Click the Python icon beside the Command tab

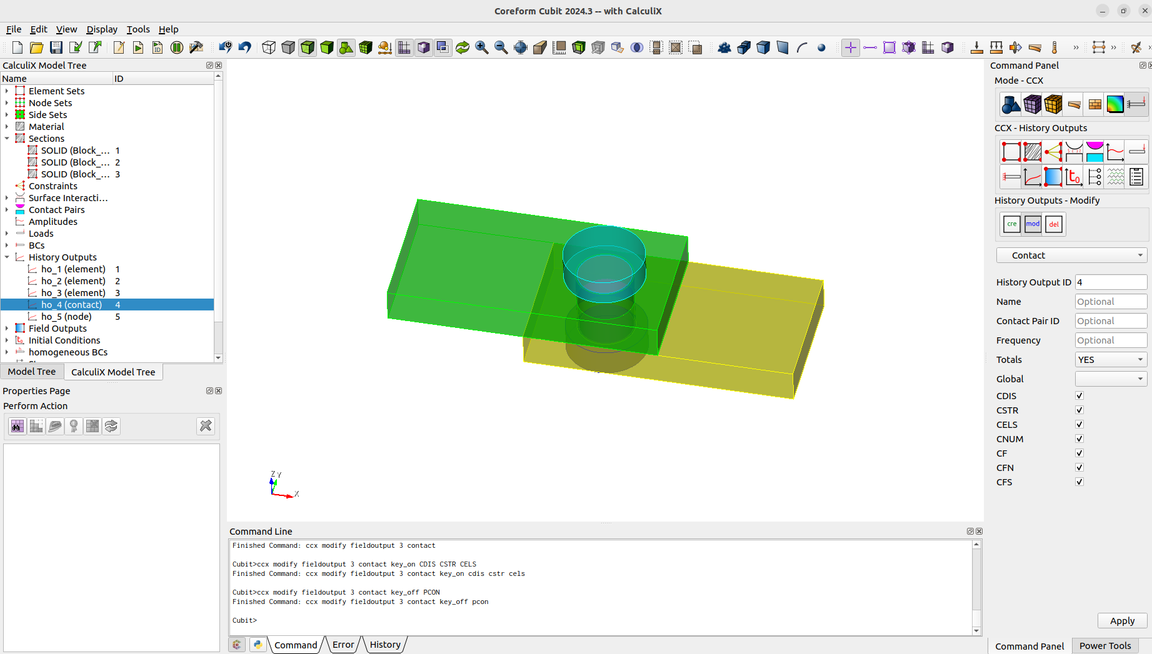pyautogui.click(x=258, y=644)
